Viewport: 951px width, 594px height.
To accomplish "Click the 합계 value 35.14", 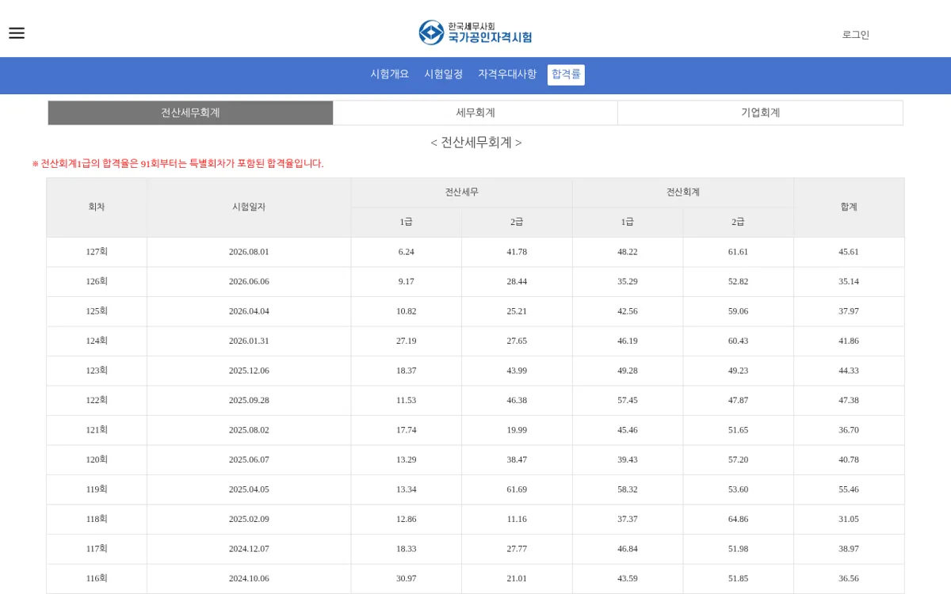I will (x=849, y=281).
